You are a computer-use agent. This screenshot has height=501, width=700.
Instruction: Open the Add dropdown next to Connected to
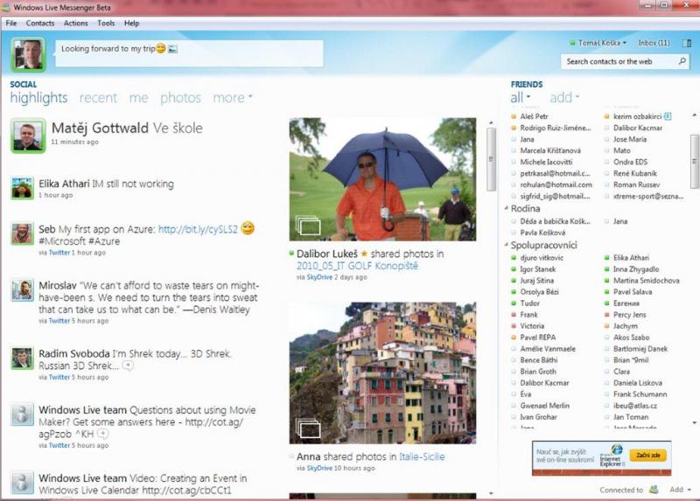[681, 490]
